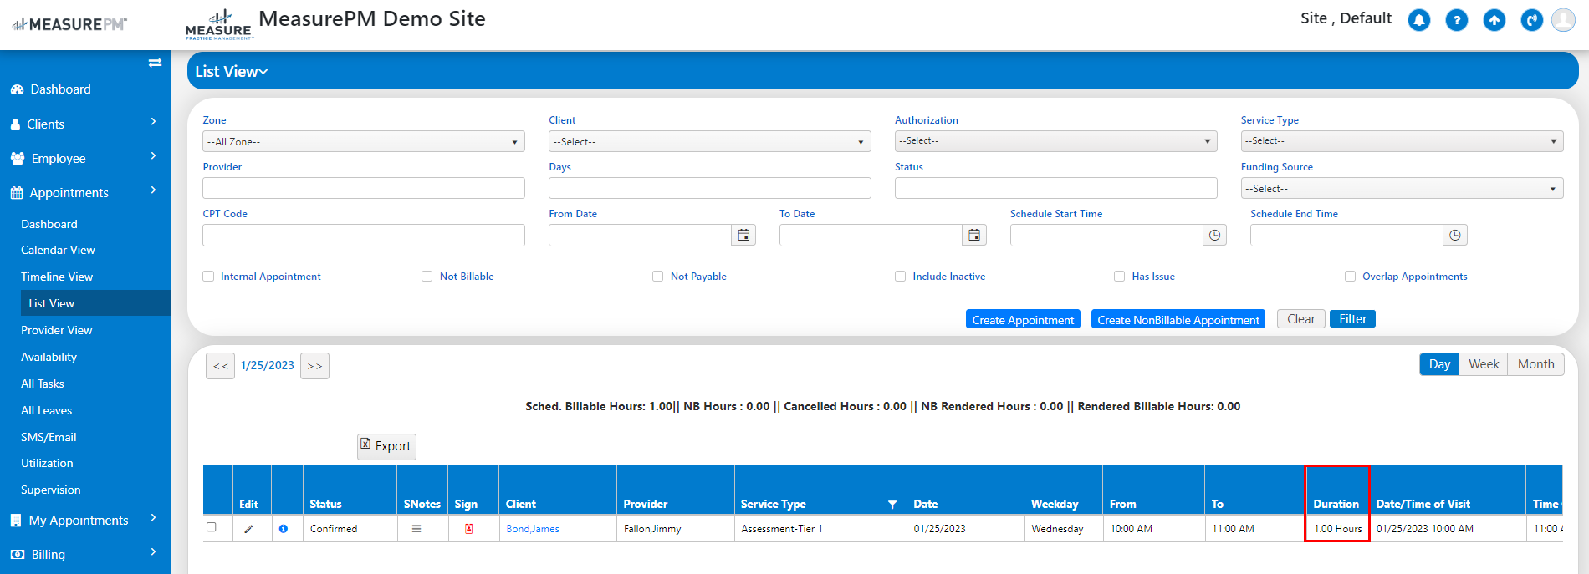1589x574 pixels.
Task: Click the Service Type column filter funnel
Action: (892, 505)
